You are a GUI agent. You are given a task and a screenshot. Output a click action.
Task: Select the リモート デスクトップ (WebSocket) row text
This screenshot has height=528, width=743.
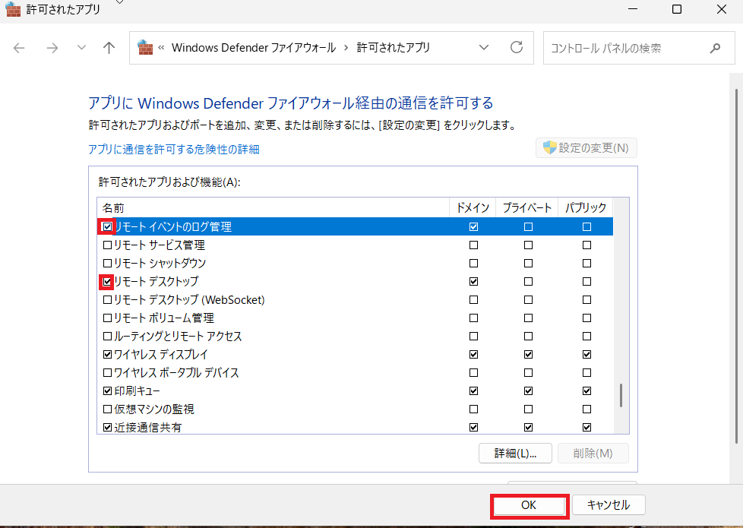tap(189, 299)
